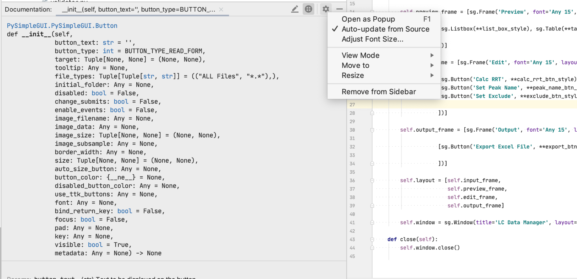Image resolution: width=577 pixels, height=279 pixels.
Task: Toggle fold marker at line 36
Action: coord(372,180)
